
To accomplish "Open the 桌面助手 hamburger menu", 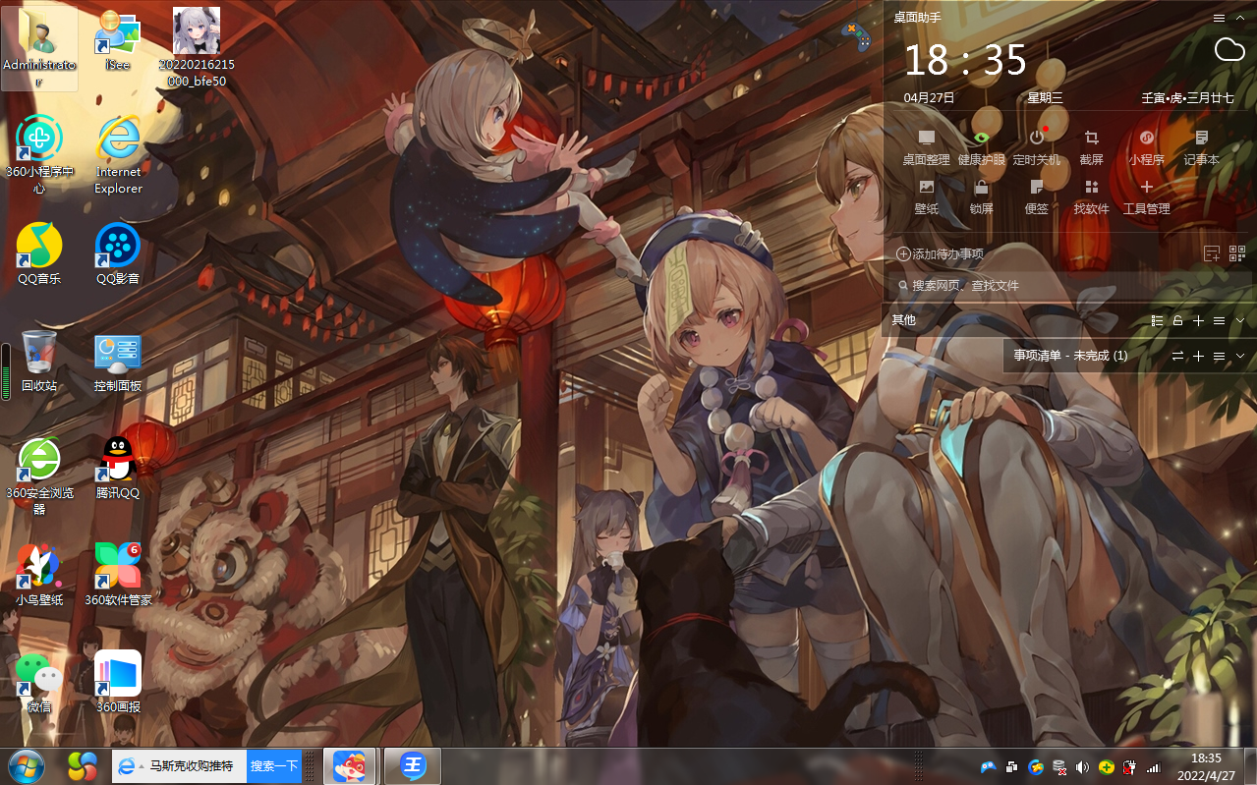I will pos(1219,18).
